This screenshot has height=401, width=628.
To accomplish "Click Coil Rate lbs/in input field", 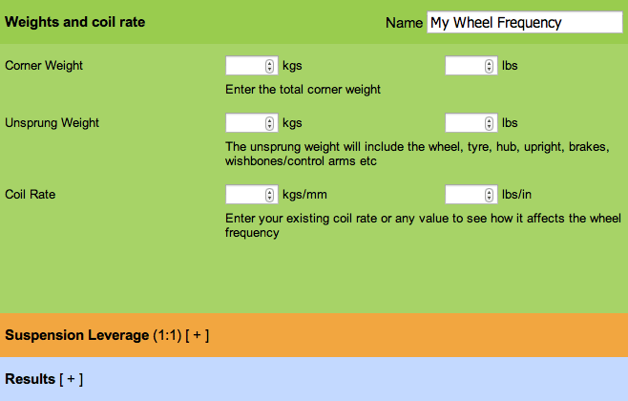I will (464, 195).
